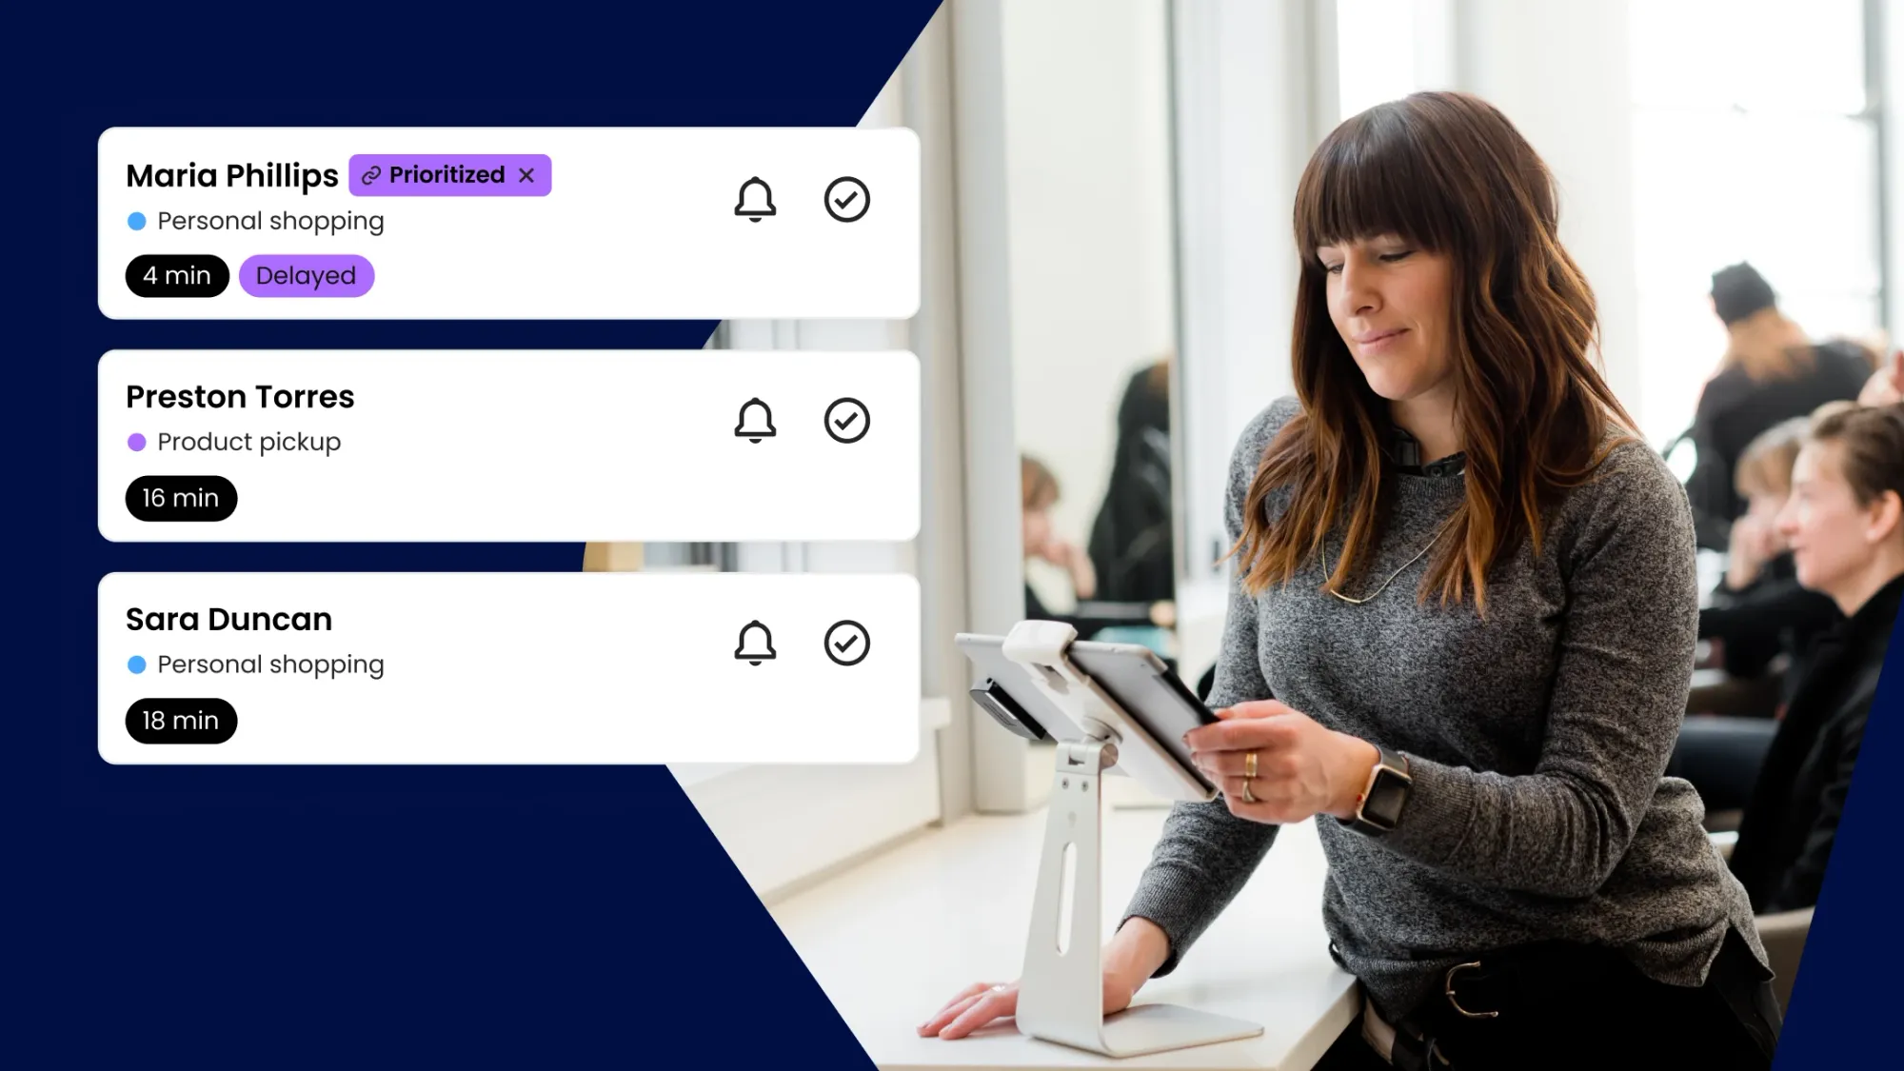The image size is (1904, 1071).
Task: Click the 4 min timer badge on Maria Phillips
Action: point(176,274)
